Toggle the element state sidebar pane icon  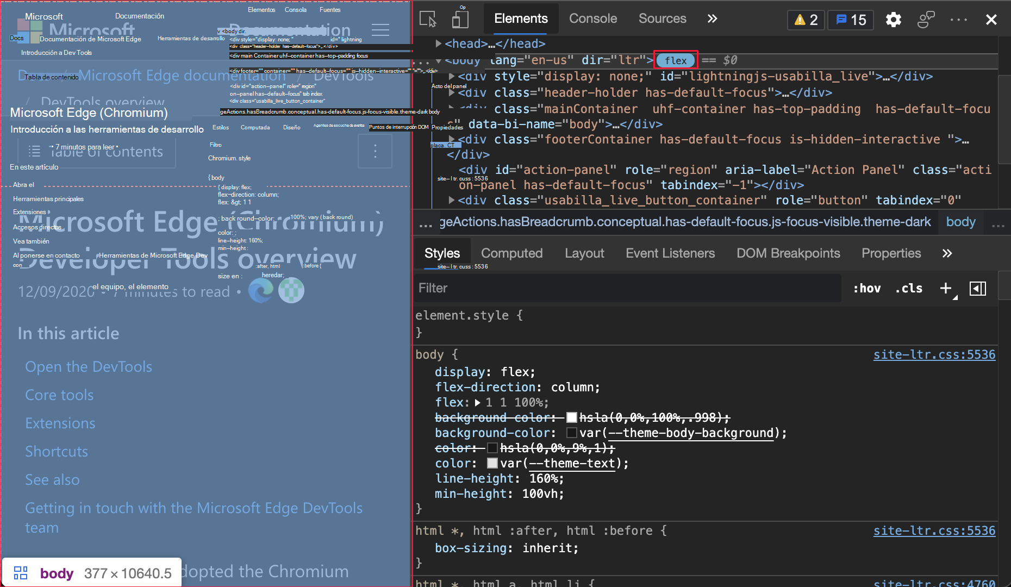(977, 288)
